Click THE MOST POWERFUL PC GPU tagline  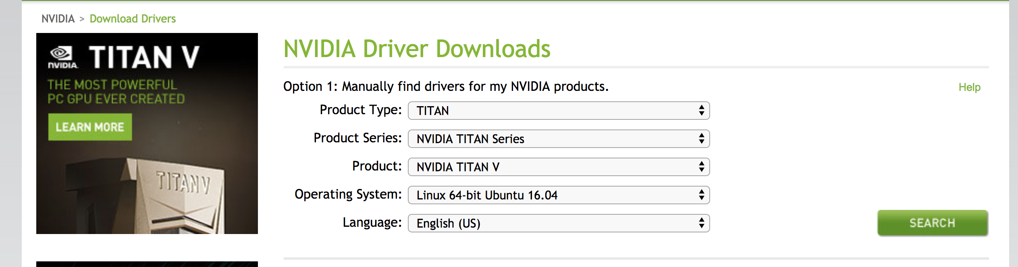pyautogui.click(x=116, y=92)
